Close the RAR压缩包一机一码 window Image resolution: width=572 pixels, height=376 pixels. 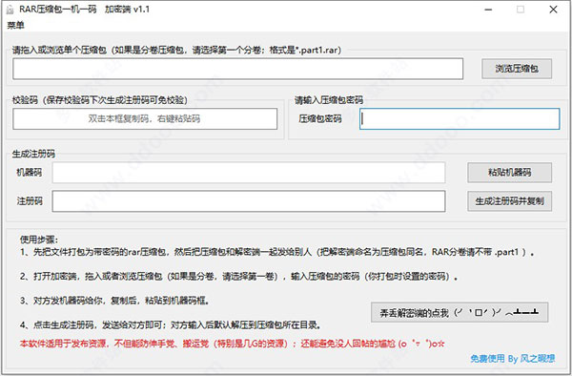click(553, 10)
